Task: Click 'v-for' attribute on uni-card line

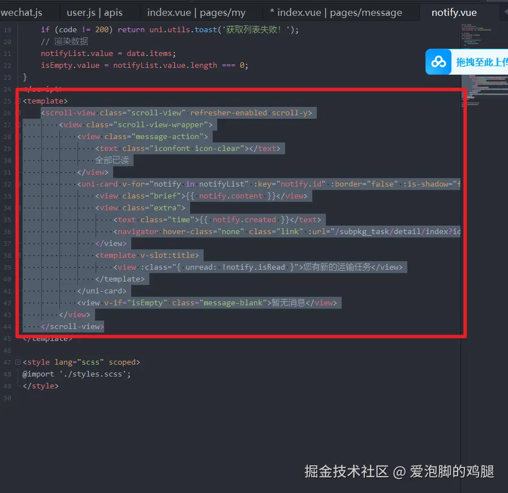Action: coord(133,184)
